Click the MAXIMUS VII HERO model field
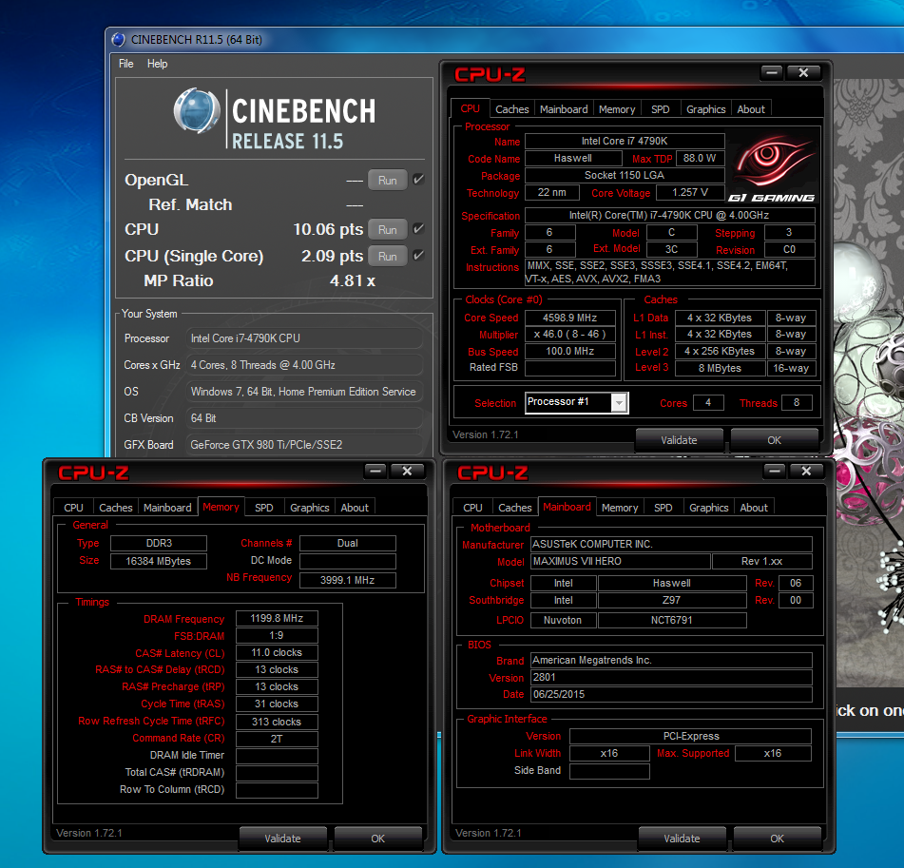904x868 pixels. pos(620,561)
